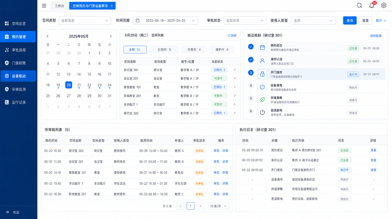Screen dimensions: 392x219
Task: Click the 已预约 2 status badge
Action: pyautogui.click(x=219, y=70)
